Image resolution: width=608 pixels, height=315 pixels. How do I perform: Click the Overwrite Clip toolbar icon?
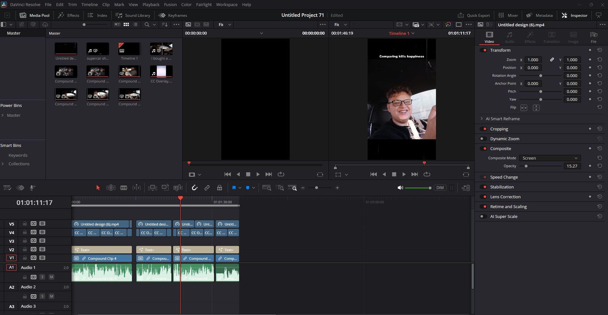coord(165,188)
